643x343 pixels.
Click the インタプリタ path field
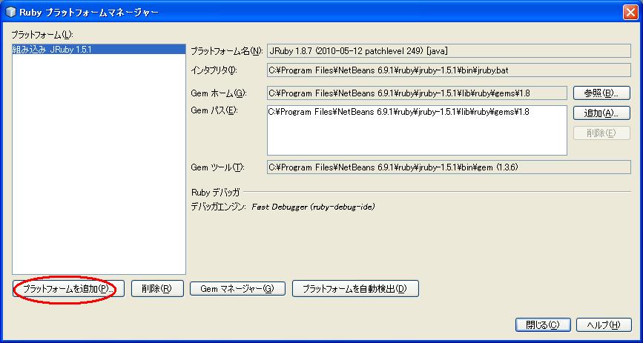tap(449, 70)
